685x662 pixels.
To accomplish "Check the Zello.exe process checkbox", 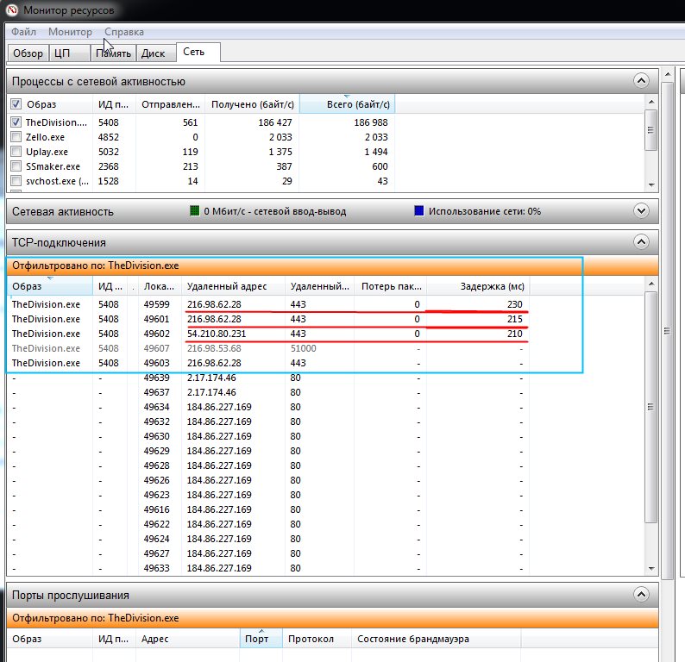I will coord(16,137).
